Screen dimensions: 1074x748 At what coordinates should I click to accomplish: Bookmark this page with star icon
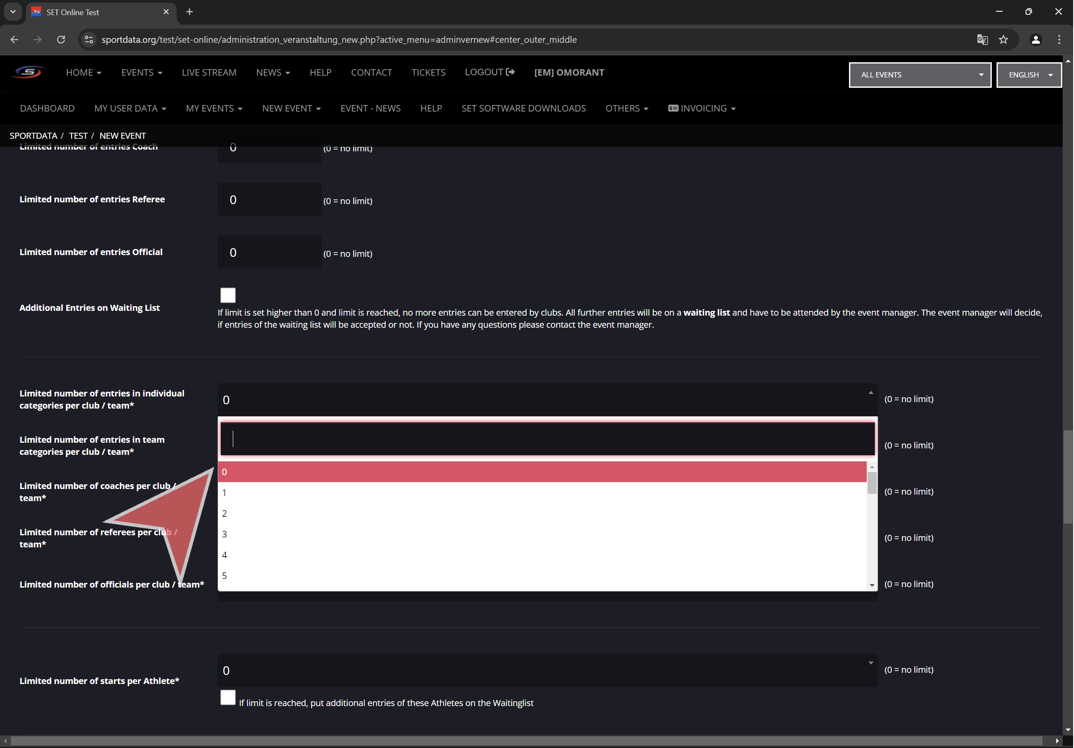tap(1003, 40)
